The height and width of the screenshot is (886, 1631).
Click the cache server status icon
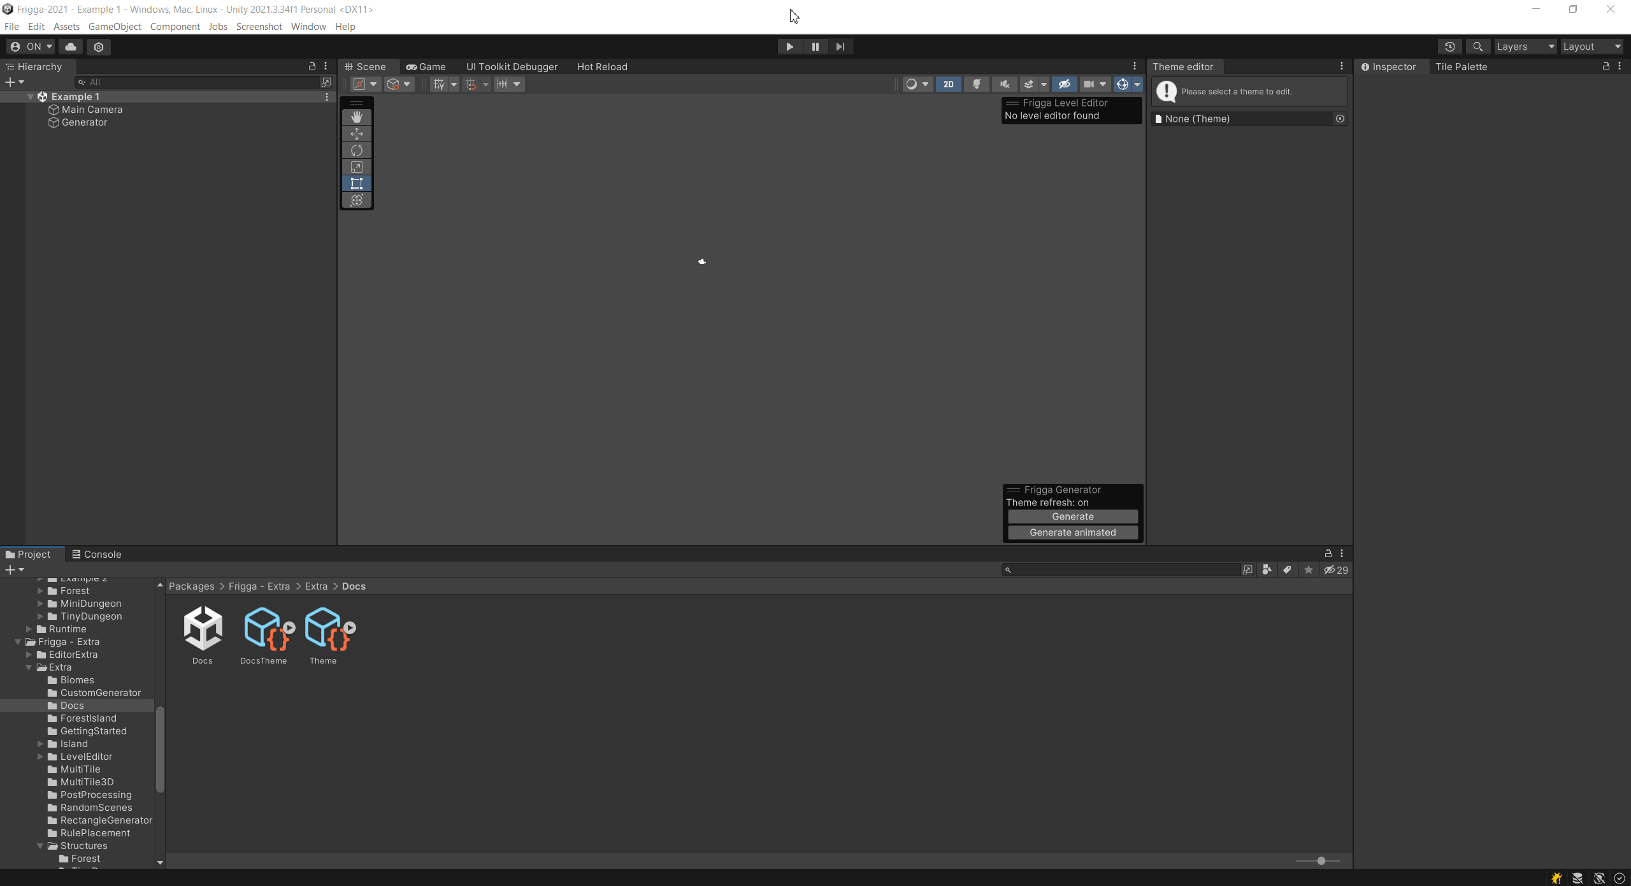(1577, 878)
